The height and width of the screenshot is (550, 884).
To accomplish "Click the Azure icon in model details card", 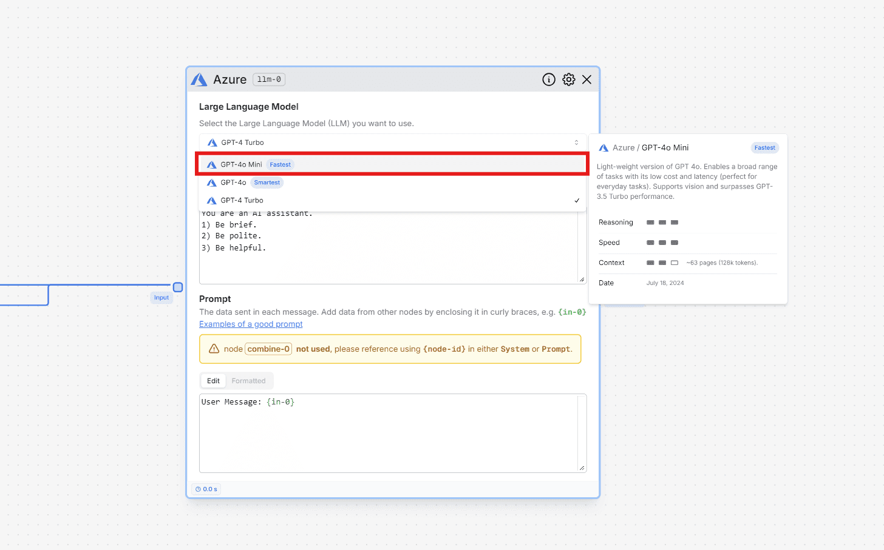I will click(x=603, y=148).
